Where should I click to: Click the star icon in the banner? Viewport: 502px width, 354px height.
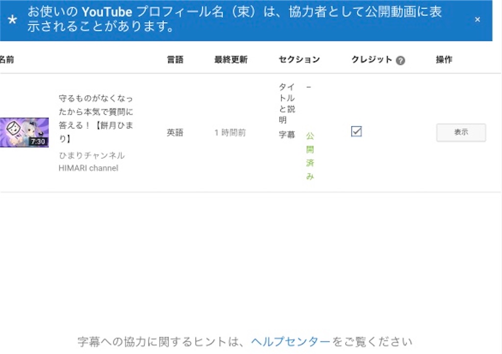click(x=12, y=20)
